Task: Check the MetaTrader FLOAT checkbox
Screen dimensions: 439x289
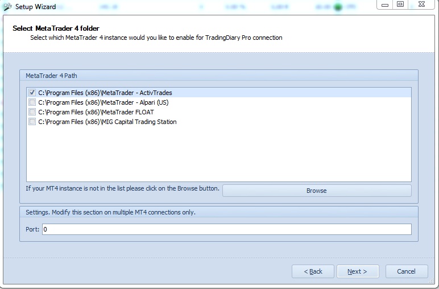Action: point(32,112)
